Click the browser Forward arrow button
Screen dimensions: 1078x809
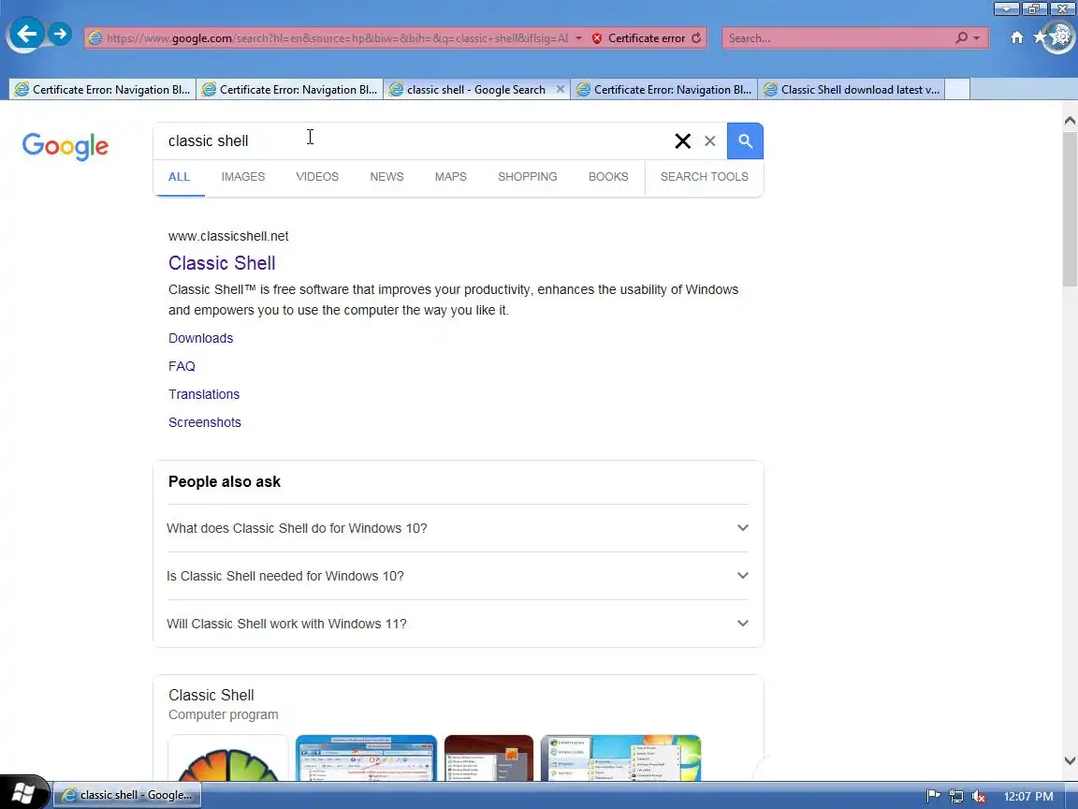(x=60, y=33)
